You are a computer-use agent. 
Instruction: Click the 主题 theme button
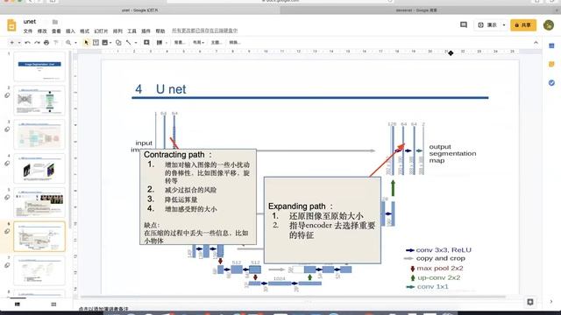click(216, 43)
